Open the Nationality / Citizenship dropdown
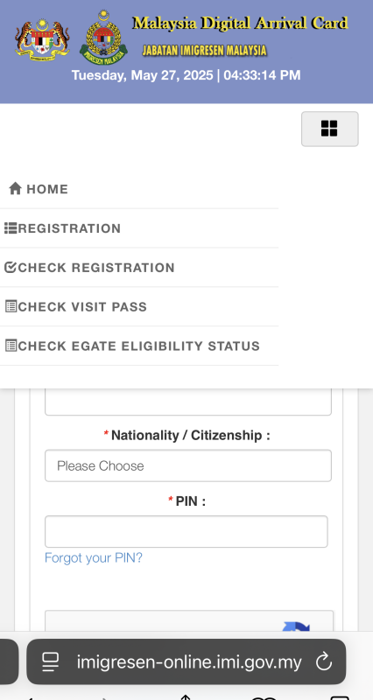This screenshot has height=700, width=373. (188, 465)
